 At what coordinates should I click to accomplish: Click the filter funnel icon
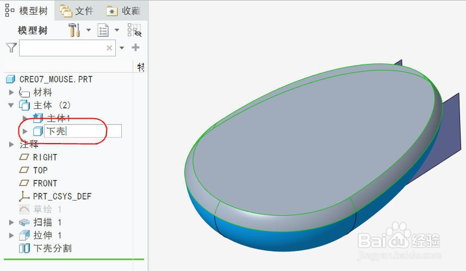point(11,48)
